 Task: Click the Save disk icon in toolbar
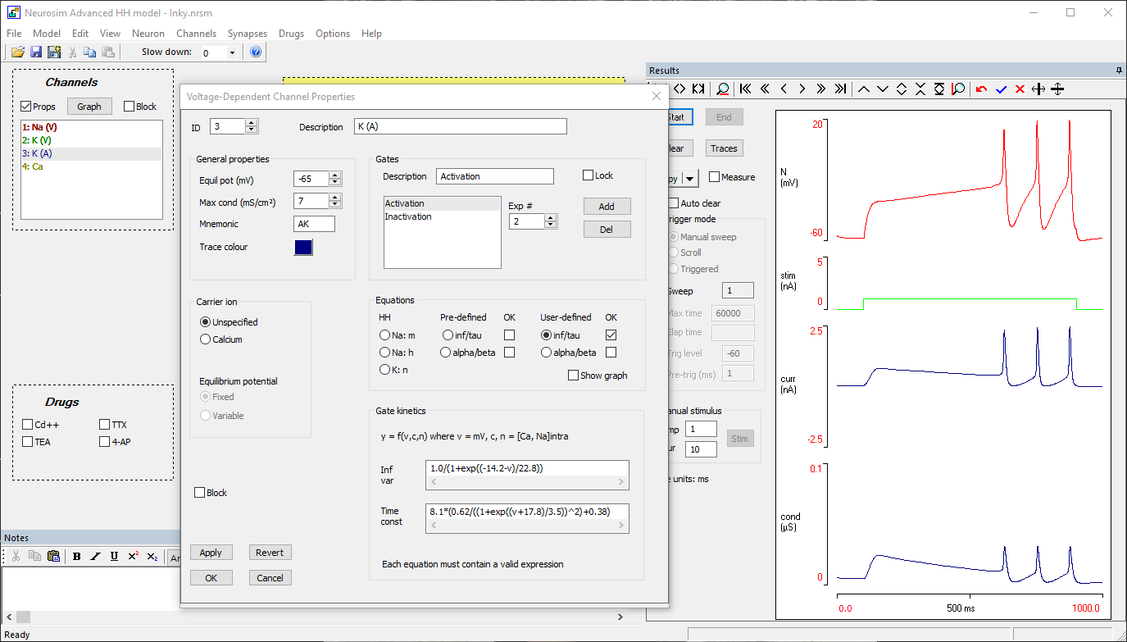tap(36, 52)
